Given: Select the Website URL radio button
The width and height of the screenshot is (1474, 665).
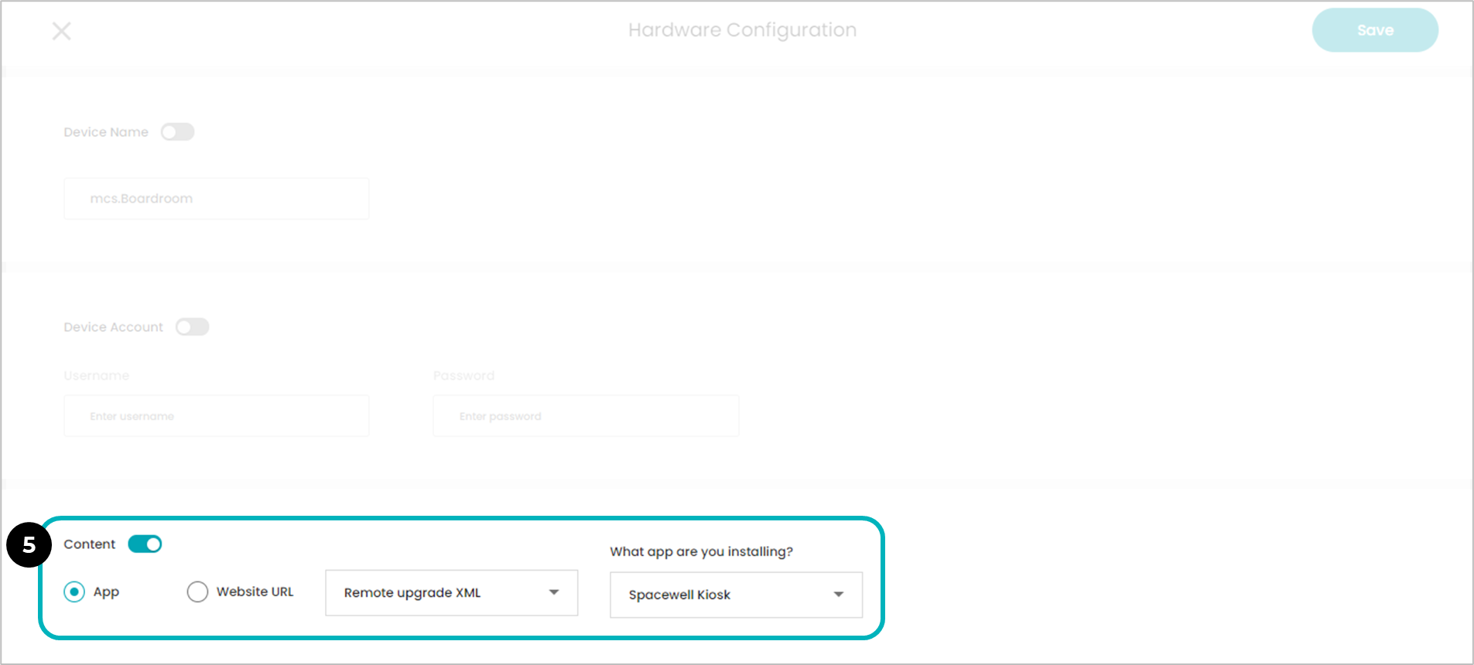Looking at the screenshot, I should 197,592.
